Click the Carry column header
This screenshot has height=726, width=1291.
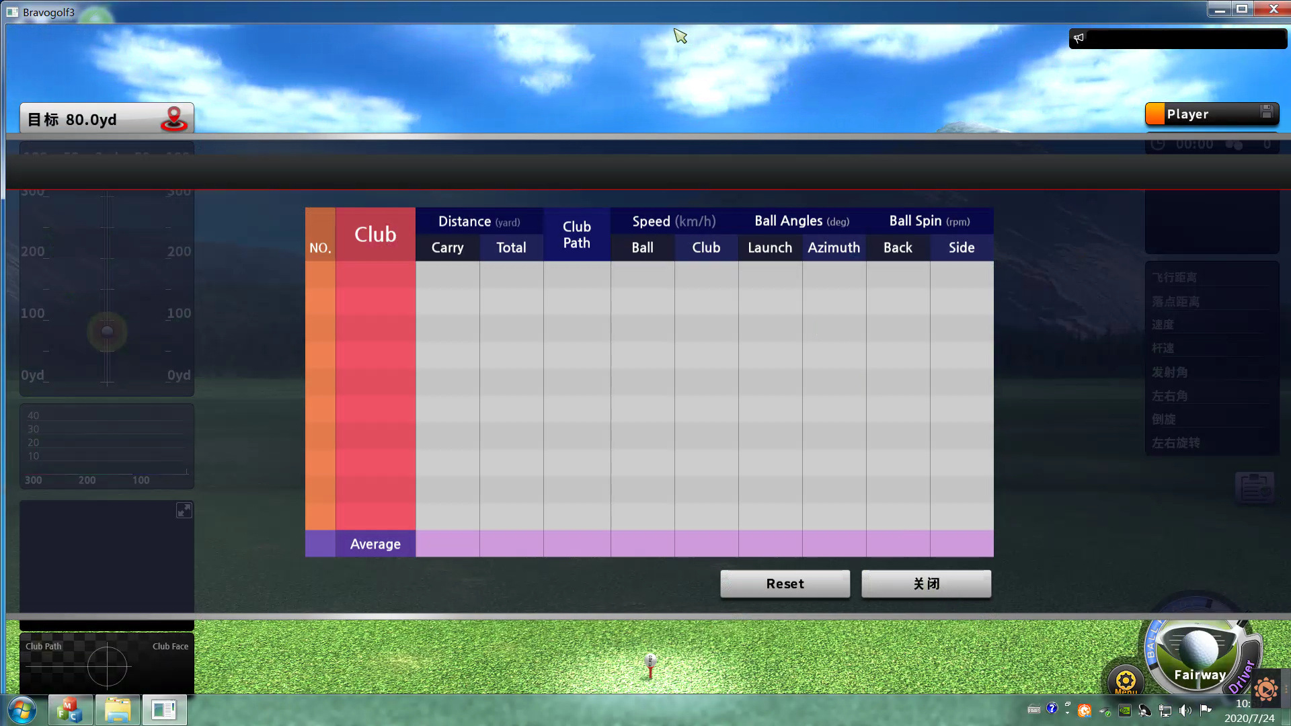tap(447, 247)
